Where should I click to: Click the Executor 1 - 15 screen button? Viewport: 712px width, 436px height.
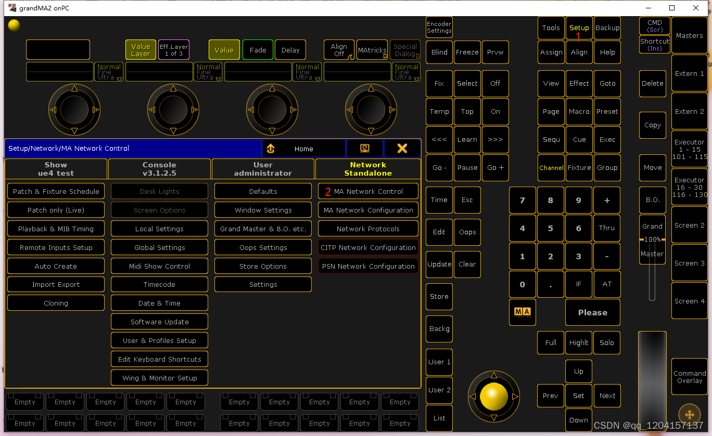690,149
